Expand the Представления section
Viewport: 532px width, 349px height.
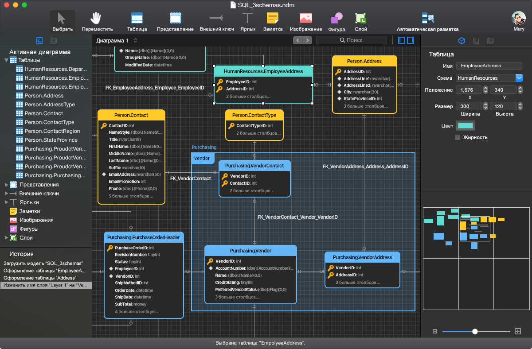coord(6,185)
